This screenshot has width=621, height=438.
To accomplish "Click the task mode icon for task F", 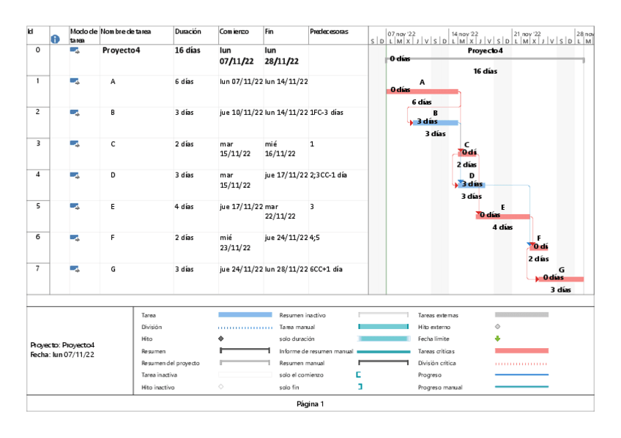I will click(75, 237).
